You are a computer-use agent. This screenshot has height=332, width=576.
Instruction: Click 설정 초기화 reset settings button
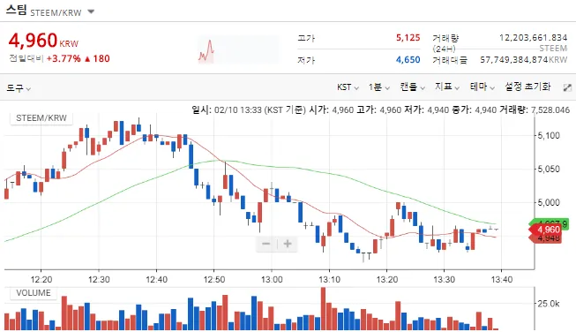click(x=527, y=87)
